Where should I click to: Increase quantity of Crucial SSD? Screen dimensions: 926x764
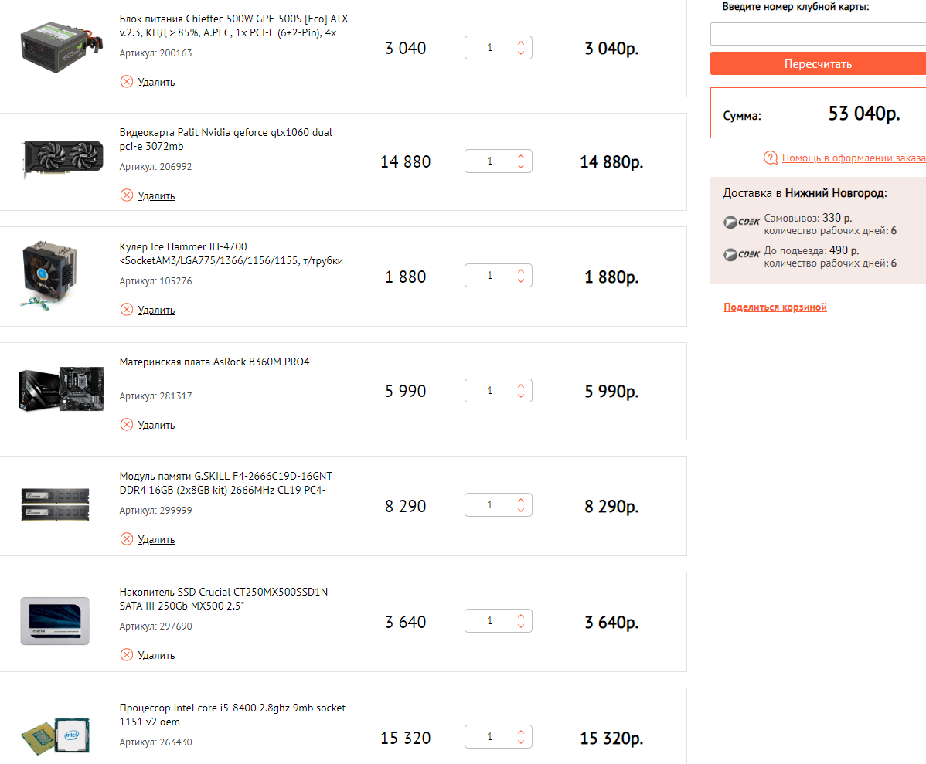[x=521, y=616]
